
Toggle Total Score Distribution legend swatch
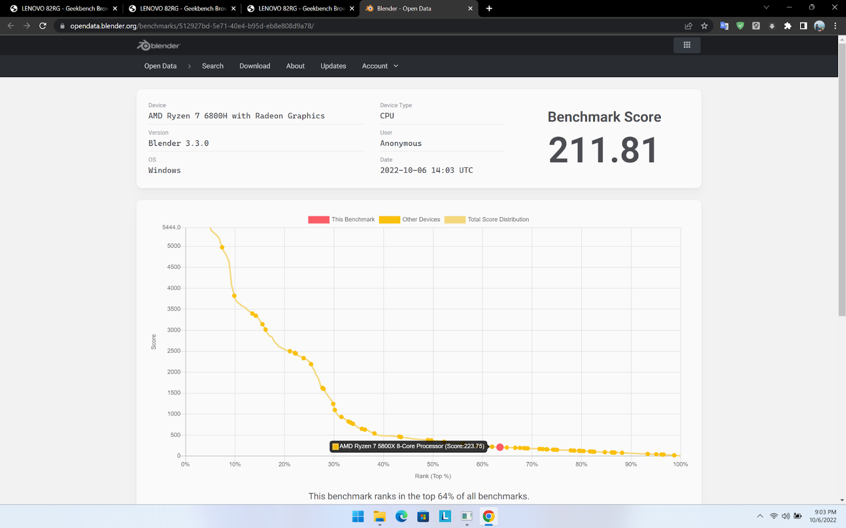(455, 220)
